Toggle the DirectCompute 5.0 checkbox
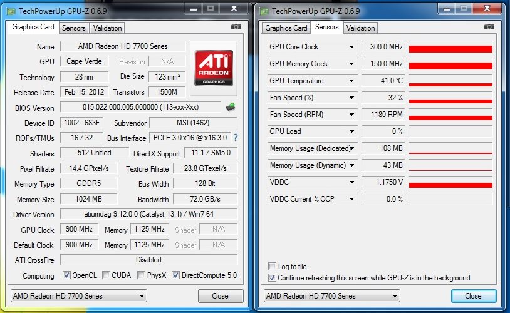This screenshot has height=313, width=510. (x=175, y=275)
